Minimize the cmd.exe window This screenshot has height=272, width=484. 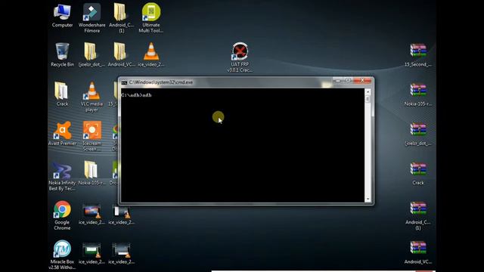[338, 81]
